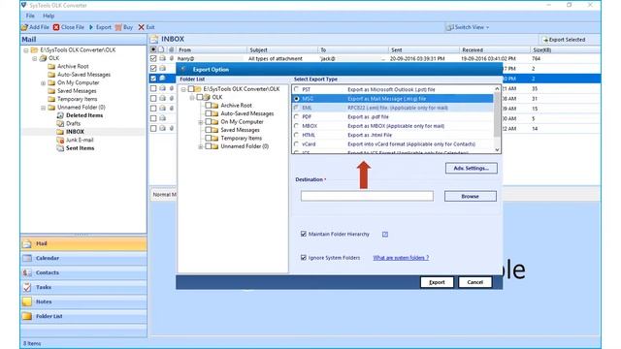The width and height of the screenshot is (621, 349).
Task: Uncheck the harry@ email row checkbox
Action: [153, 58]
